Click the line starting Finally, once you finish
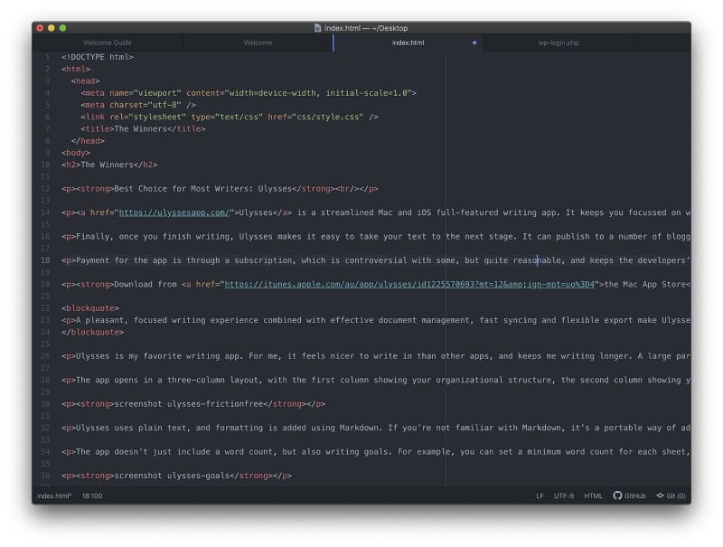 [x=376, y=237]
